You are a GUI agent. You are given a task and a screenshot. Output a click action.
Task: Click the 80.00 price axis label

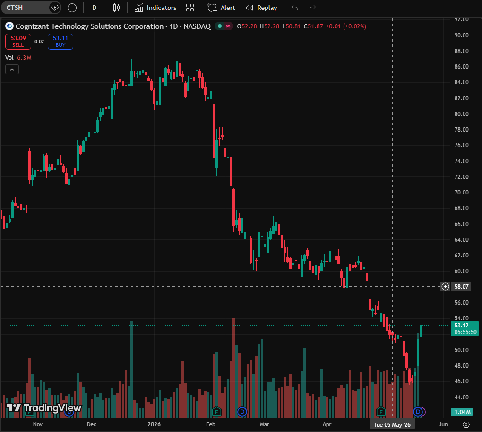tap(461, 114)
